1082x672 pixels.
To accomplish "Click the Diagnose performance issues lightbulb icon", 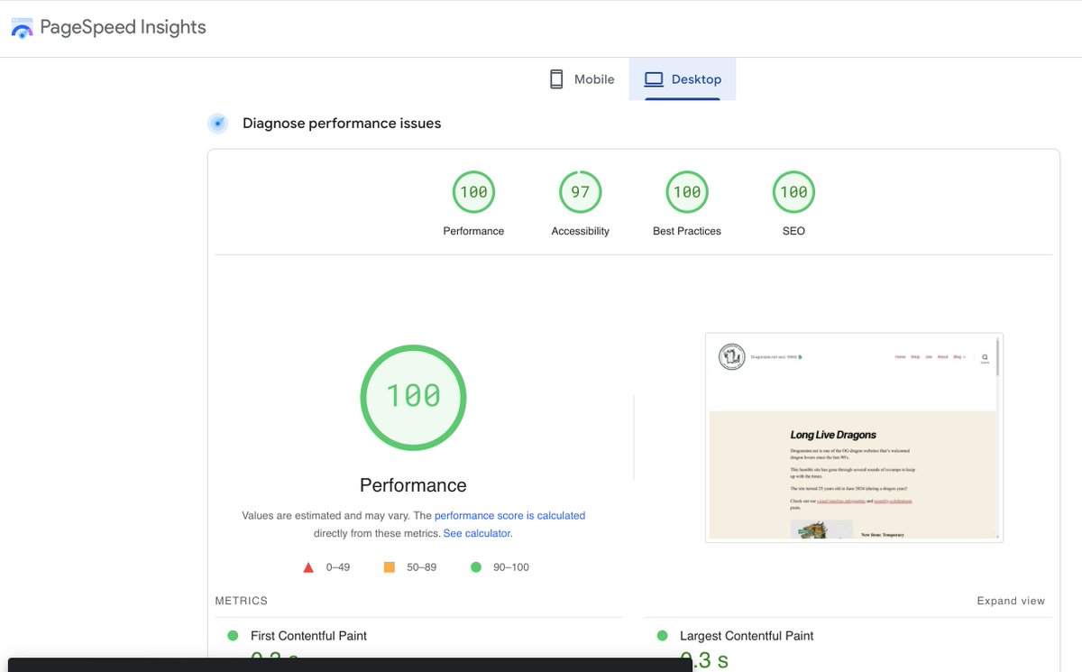I will click(217, 123).
